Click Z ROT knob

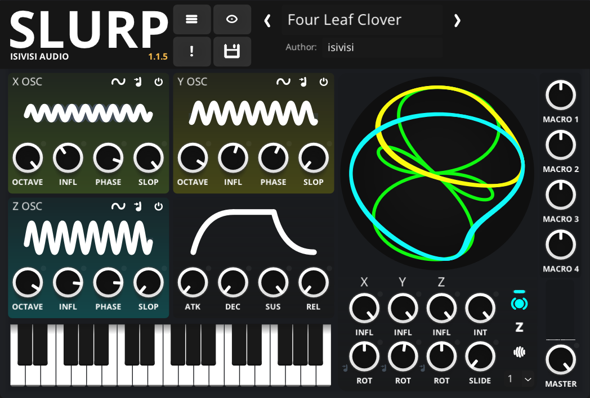pyautogui.click(x=441, y=356)
